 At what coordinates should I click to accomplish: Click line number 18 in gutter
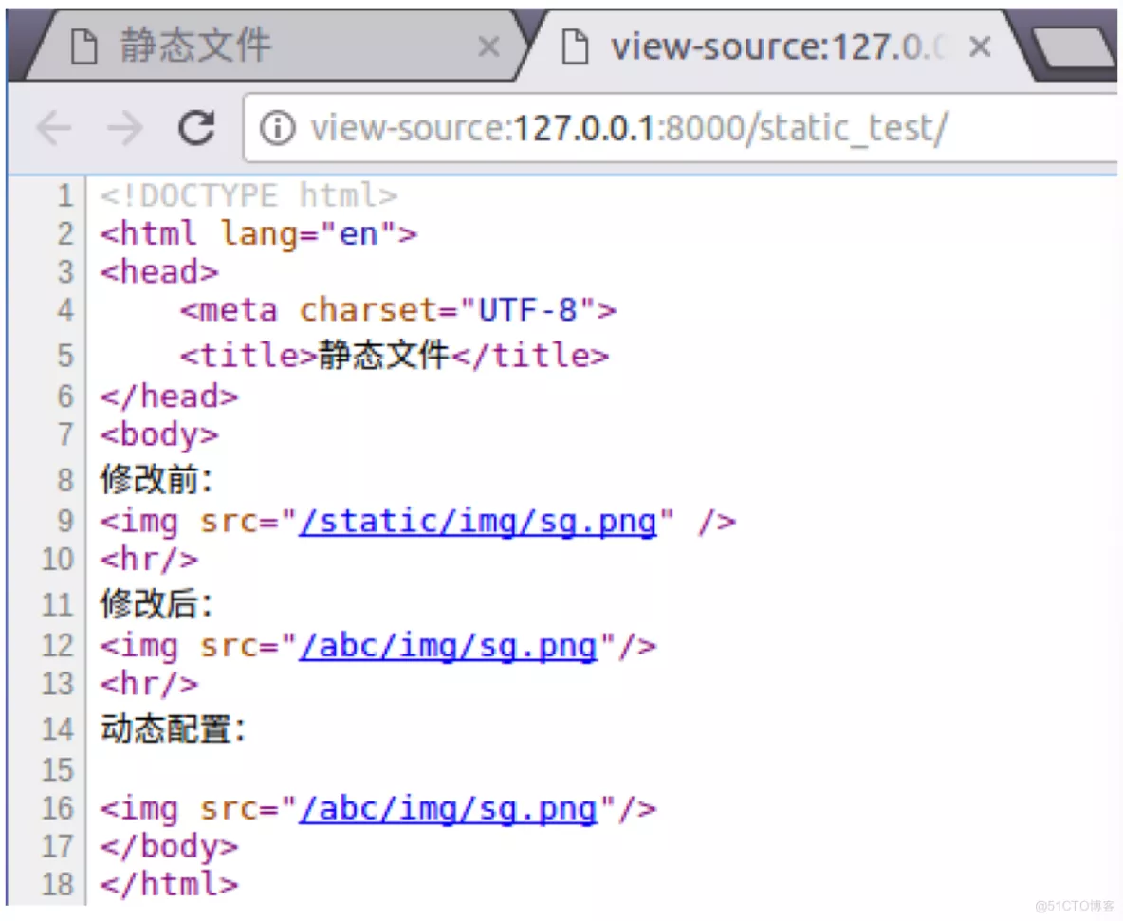click(57, 884)
